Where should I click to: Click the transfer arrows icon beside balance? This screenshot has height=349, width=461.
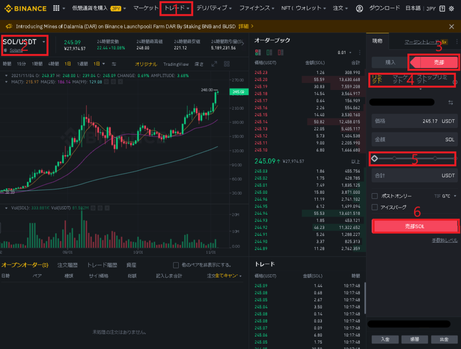(x=451, y=102)
